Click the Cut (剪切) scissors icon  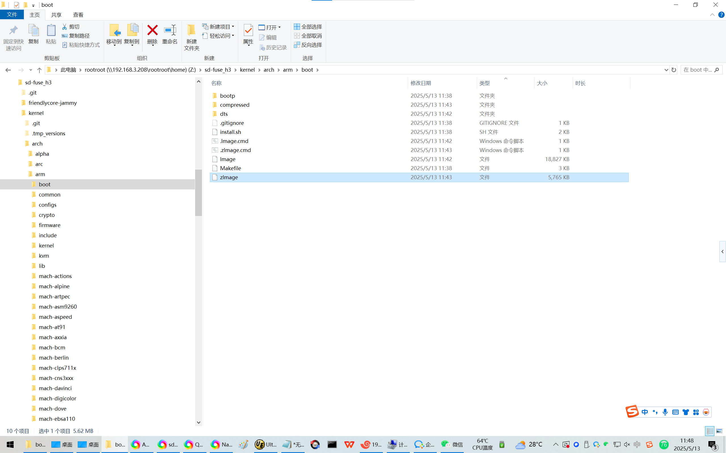[x=64, y=27]
